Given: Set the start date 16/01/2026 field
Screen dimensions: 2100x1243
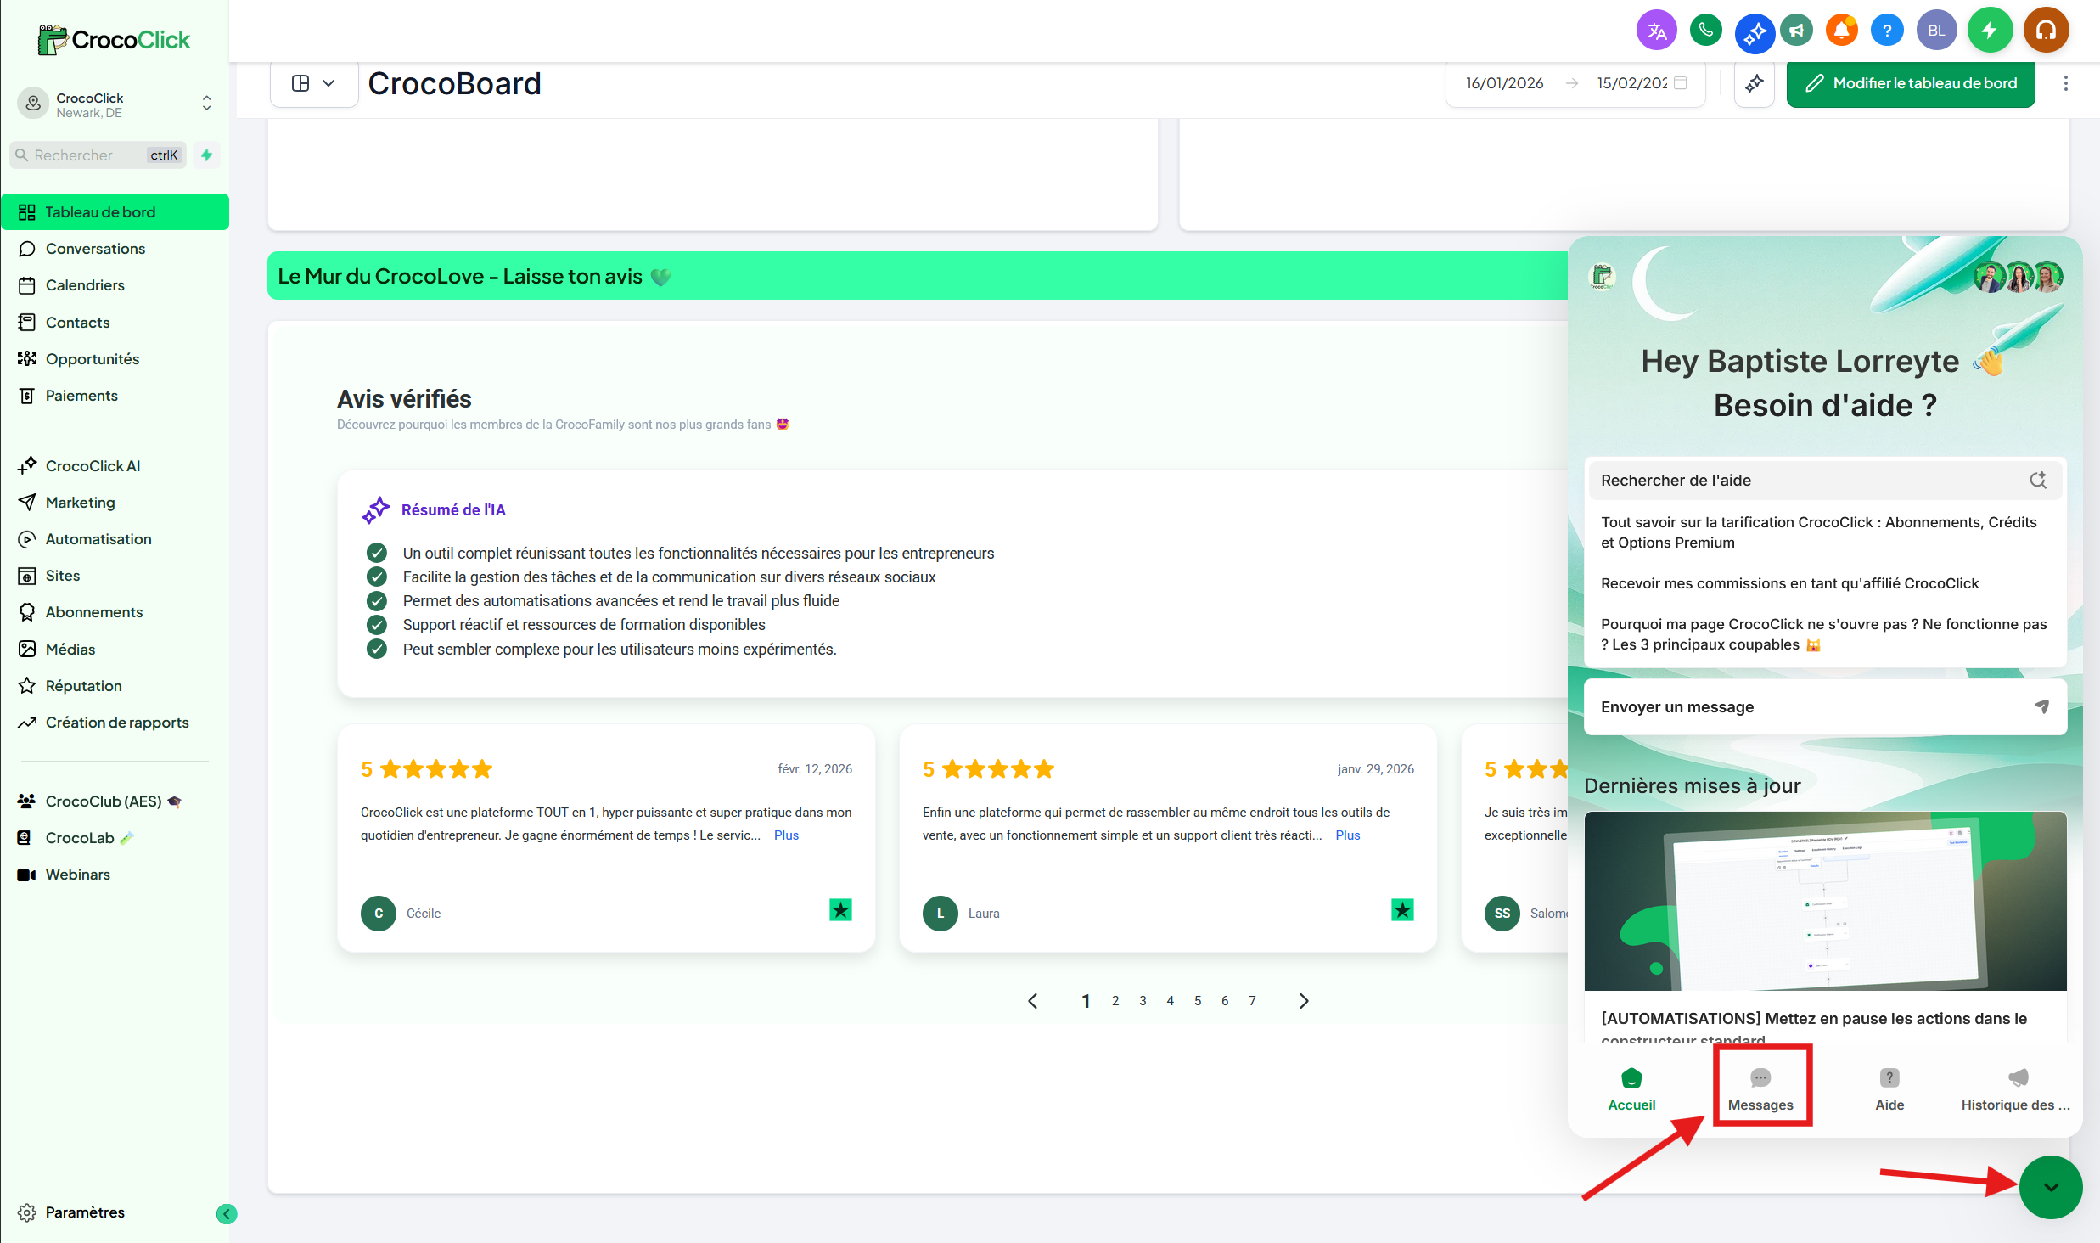Looking at the screenshot, I should pos(1504,83).
